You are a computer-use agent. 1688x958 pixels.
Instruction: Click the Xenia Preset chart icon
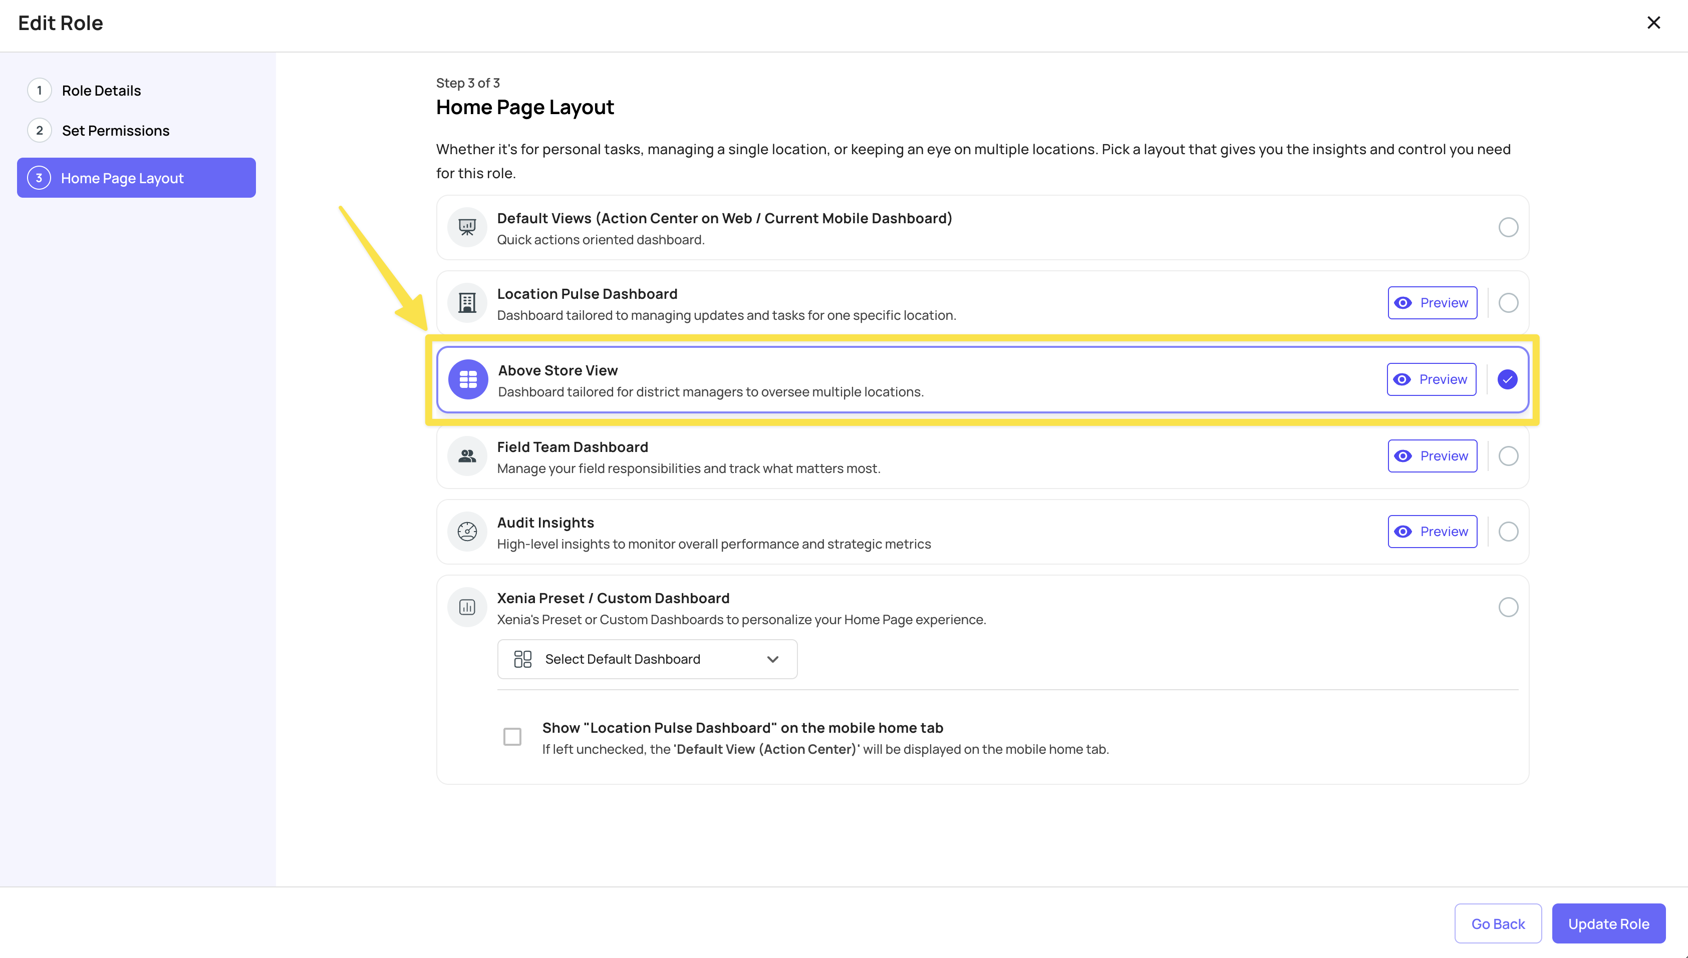(x=467, y=607)
